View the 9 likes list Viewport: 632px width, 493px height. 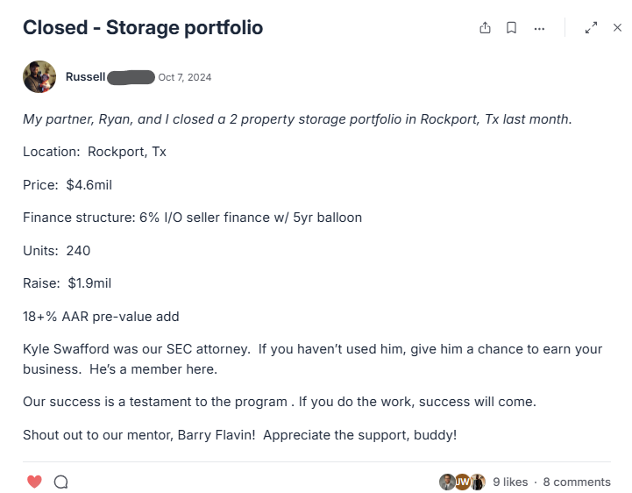[x=510, y=482]
